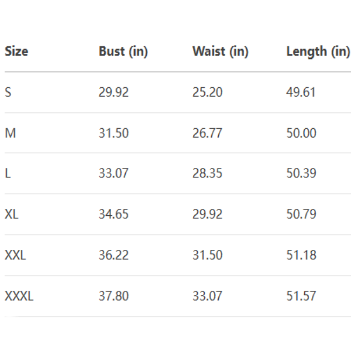The width and height of the screenshot is (351, 351).
Task: Click length value 49.61 for size S
Action: (x=301, y=92)
